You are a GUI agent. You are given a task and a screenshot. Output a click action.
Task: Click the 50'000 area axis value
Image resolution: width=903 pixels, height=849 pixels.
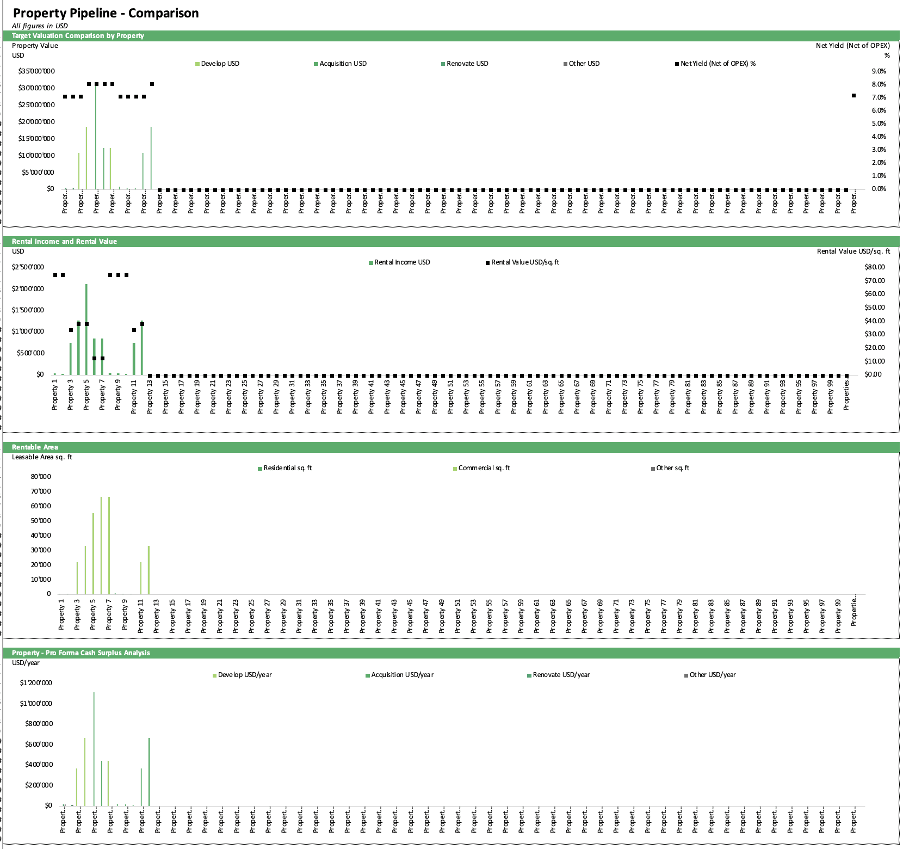(x=41, y=521)
